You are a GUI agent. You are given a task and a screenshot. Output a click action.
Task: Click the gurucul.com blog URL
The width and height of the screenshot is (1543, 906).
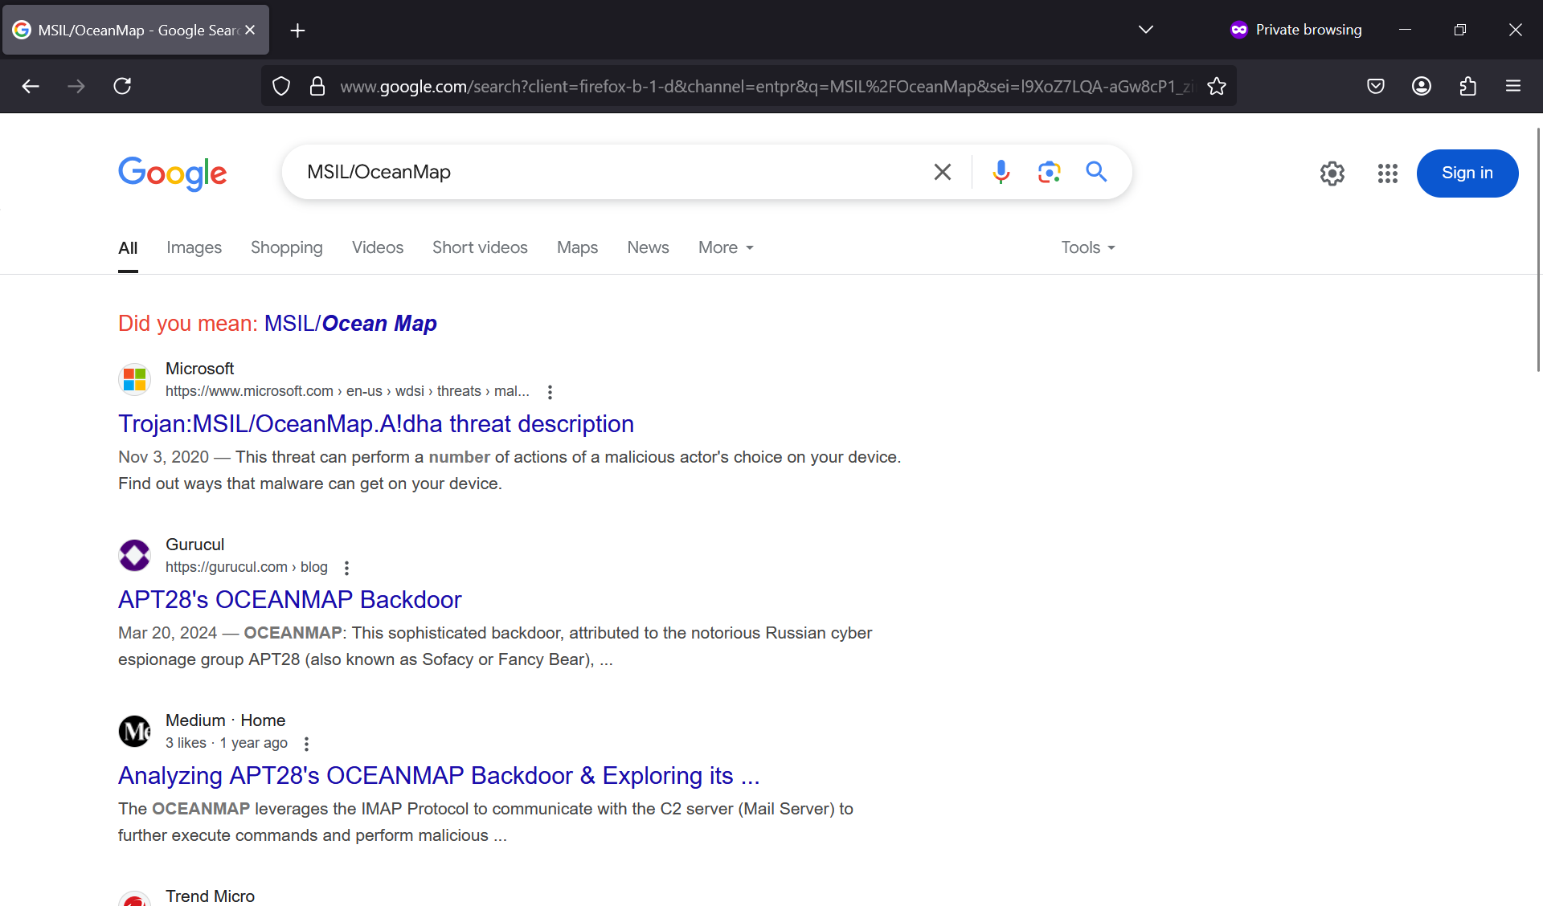pos(247,567)
